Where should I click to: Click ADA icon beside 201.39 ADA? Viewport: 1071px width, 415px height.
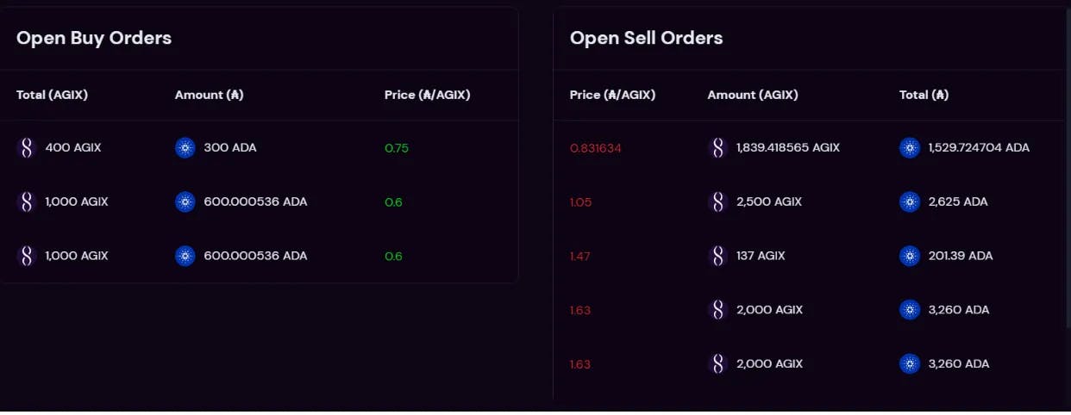pos(910,256)
